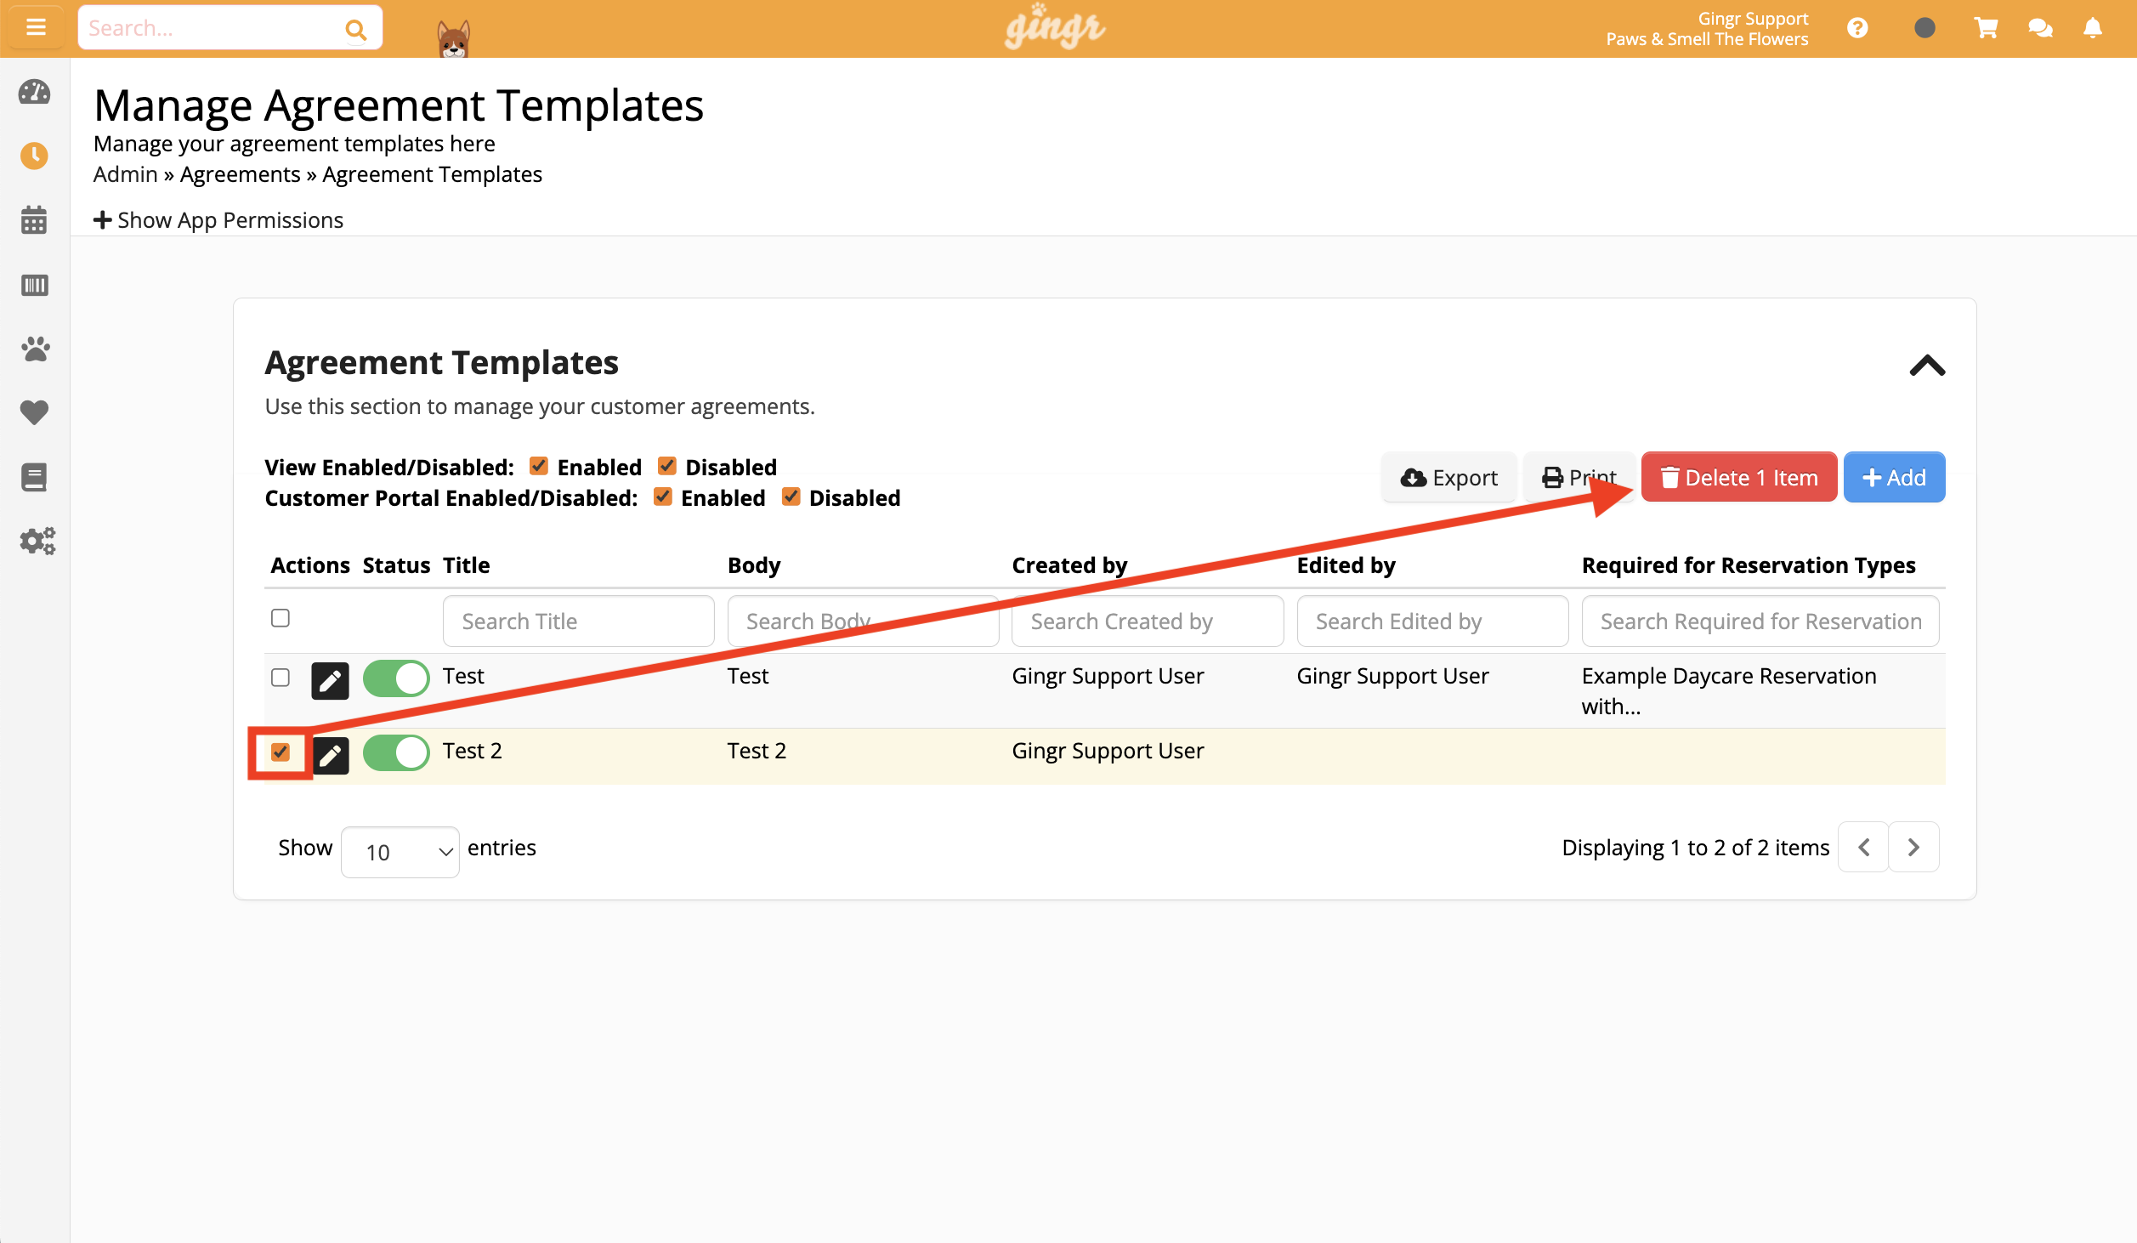The image size is (2137, 1243).
Task: Toggle View Enabled checkbox
Action: [x=538, y=466]
